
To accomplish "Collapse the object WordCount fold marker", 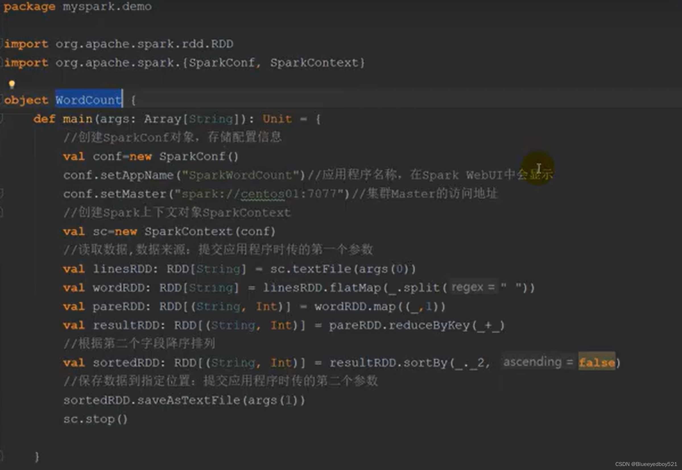I will [1, 100].
